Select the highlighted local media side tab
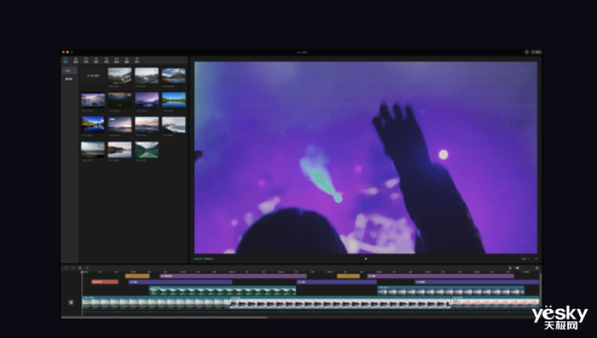The width and height of the screenshot is (597, 338). click(68, 71)
